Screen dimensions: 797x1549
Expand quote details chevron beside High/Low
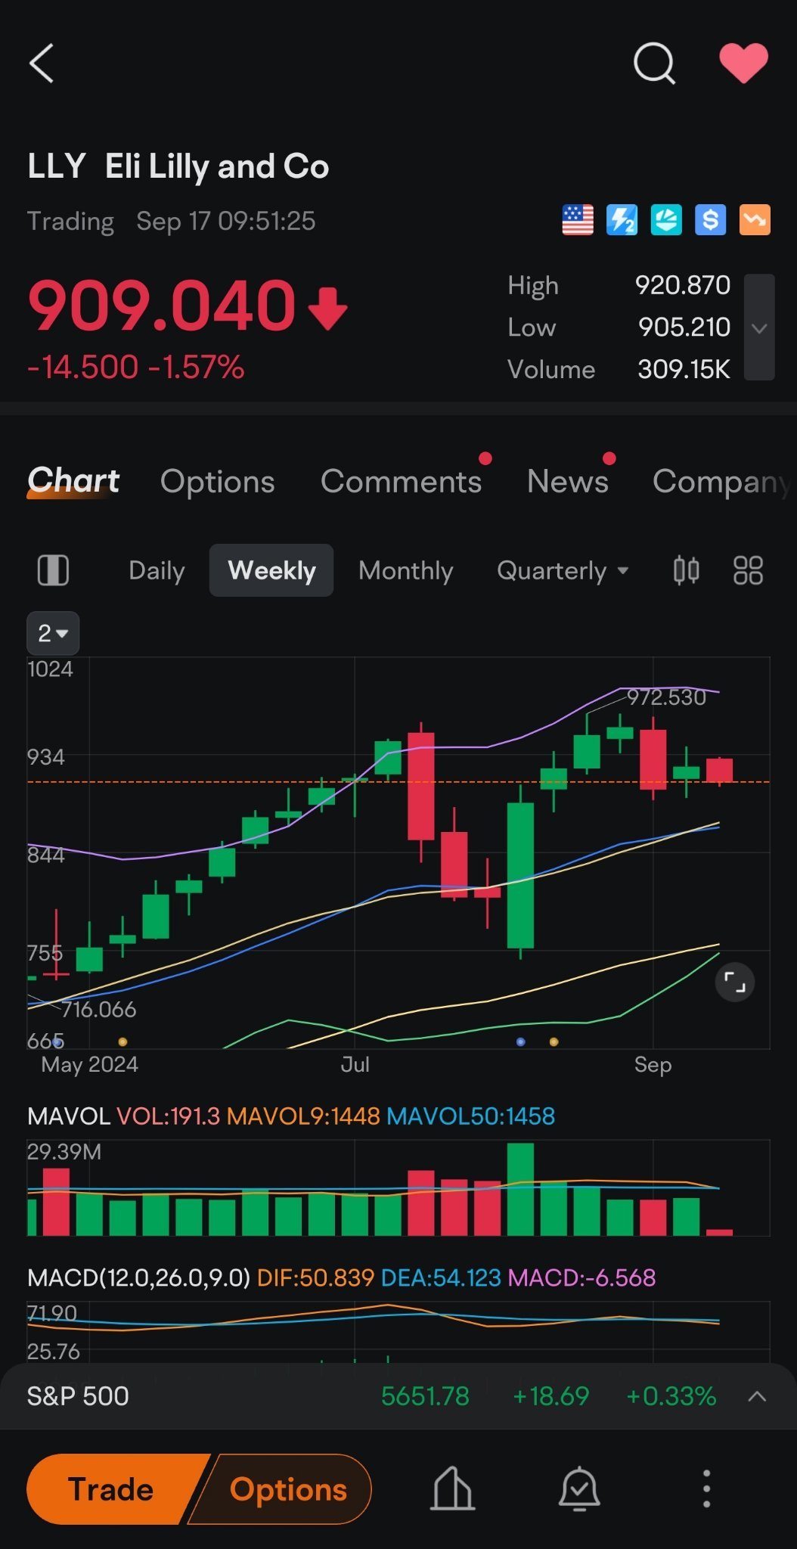coord(759,327)
